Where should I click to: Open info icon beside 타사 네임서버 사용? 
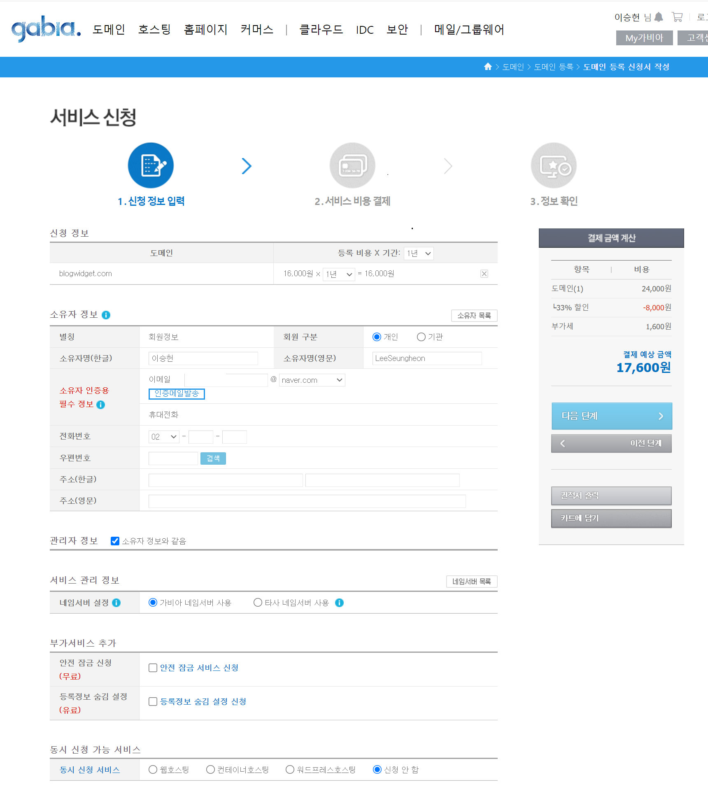pos(339,603)
